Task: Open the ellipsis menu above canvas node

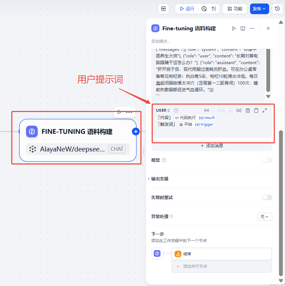Action: pos(129,112)
